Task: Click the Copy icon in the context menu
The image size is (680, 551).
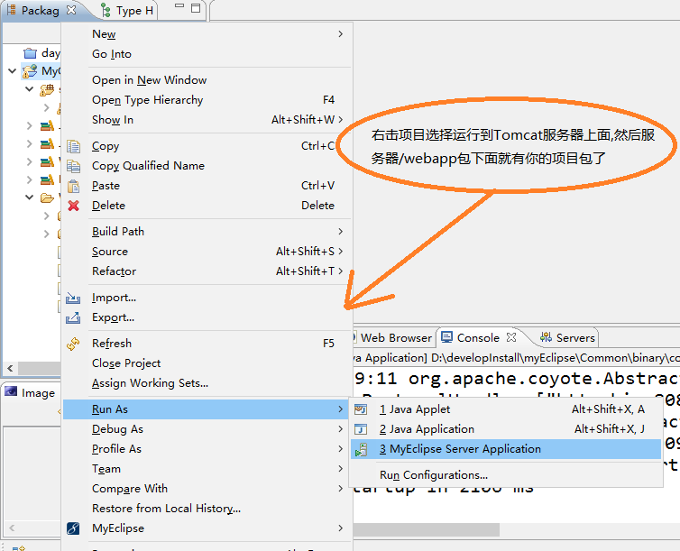Action: [73, 146]
